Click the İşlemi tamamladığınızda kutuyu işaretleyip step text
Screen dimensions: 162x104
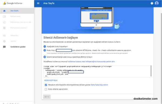coord(69,57)
